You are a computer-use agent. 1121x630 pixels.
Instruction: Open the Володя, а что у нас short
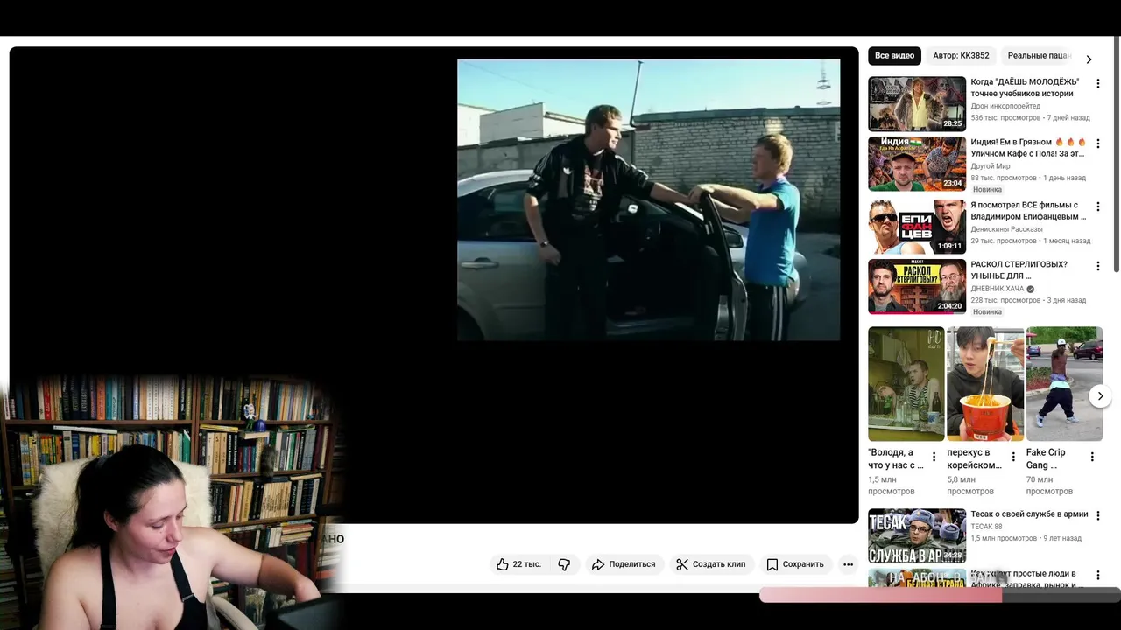(x=906, y=383)
